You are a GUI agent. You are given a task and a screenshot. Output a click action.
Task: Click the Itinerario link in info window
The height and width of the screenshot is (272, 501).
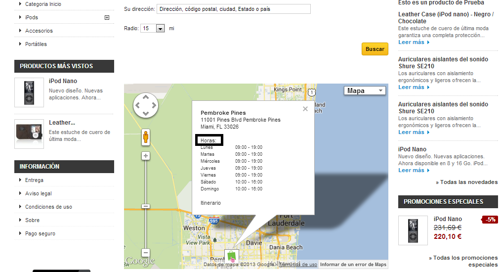coord(210,203)
